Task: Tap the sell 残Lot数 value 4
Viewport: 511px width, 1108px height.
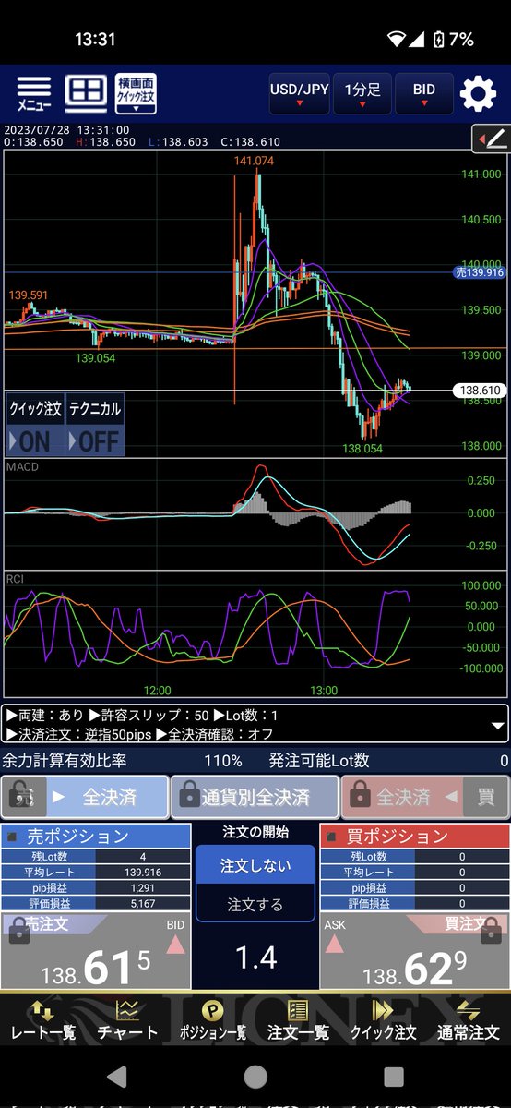Action: [x=143, y=857]
